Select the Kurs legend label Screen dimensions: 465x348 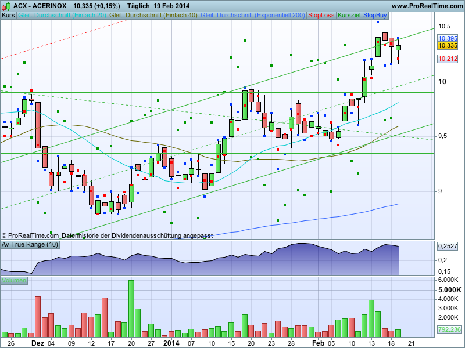click(8, 16)
